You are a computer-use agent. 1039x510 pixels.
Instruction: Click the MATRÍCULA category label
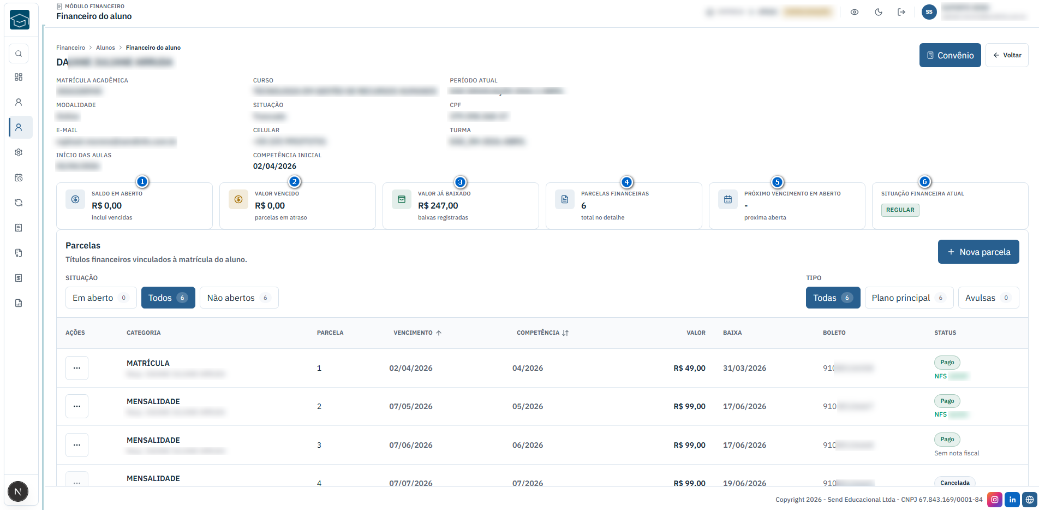tap(148, 363)
